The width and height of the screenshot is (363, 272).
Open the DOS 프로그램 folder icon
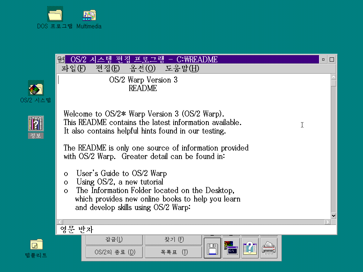55,14
